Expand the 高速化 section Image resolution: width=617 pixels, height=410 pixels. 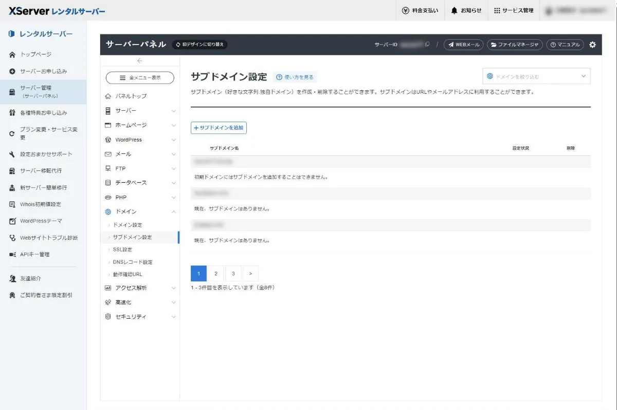pos(140,302)
